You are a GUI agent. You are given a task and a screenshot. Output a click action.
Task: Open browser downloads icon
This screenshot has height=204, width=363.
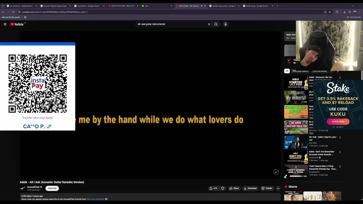344,12
